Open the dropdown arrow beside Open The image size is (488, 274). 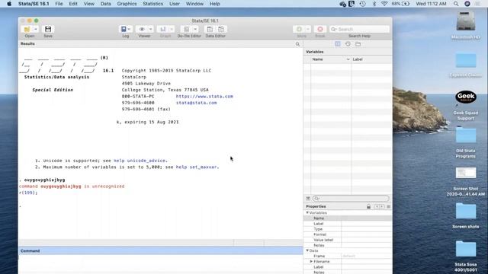tap(36, 29)
